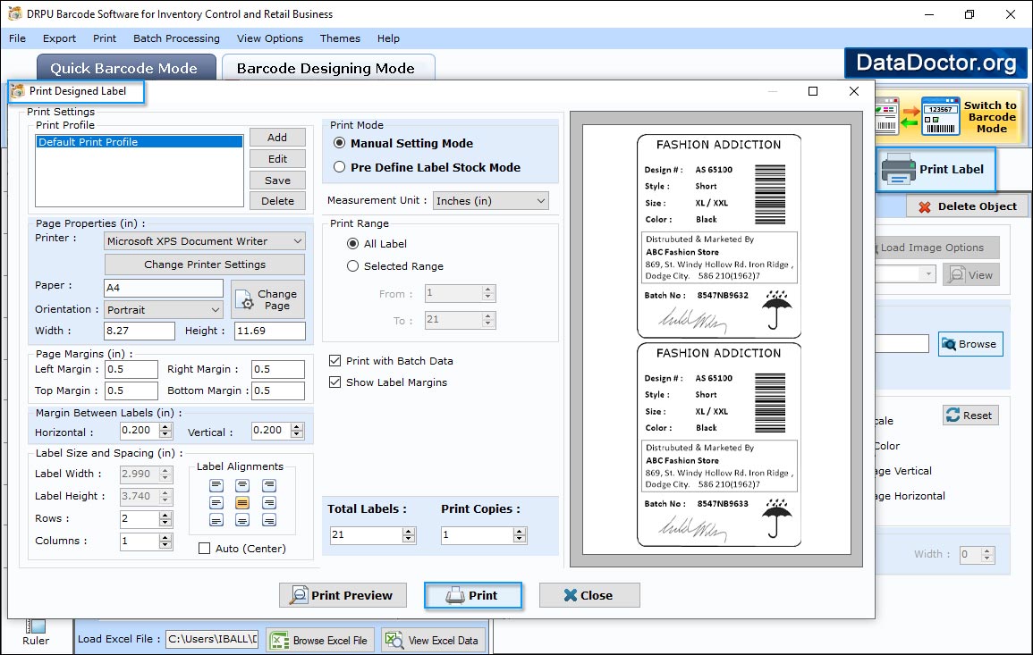Open the File menu
Viewport: 1033px width, 655px height.
pos(17,38)
